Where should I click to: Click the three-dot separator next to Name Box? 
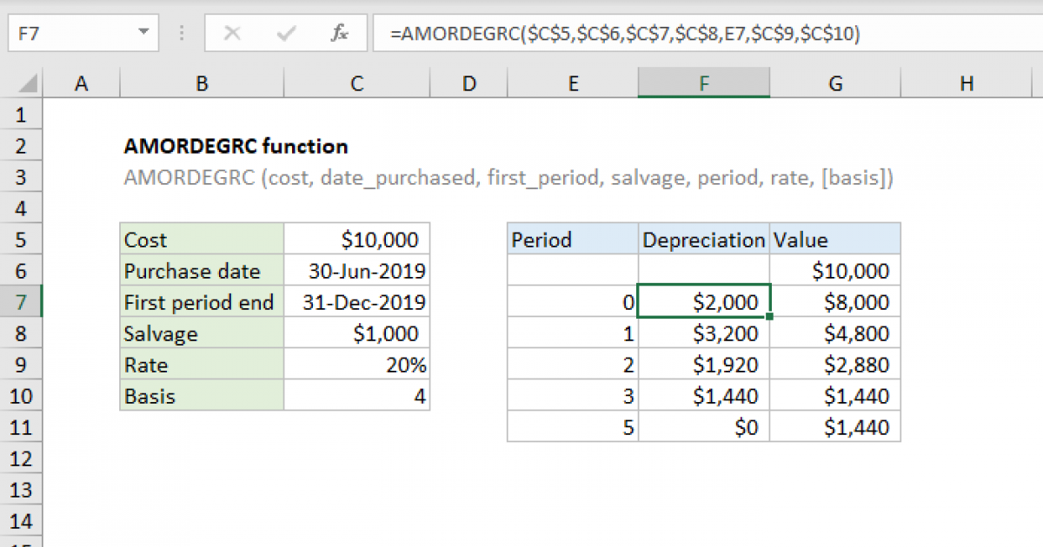181,33
